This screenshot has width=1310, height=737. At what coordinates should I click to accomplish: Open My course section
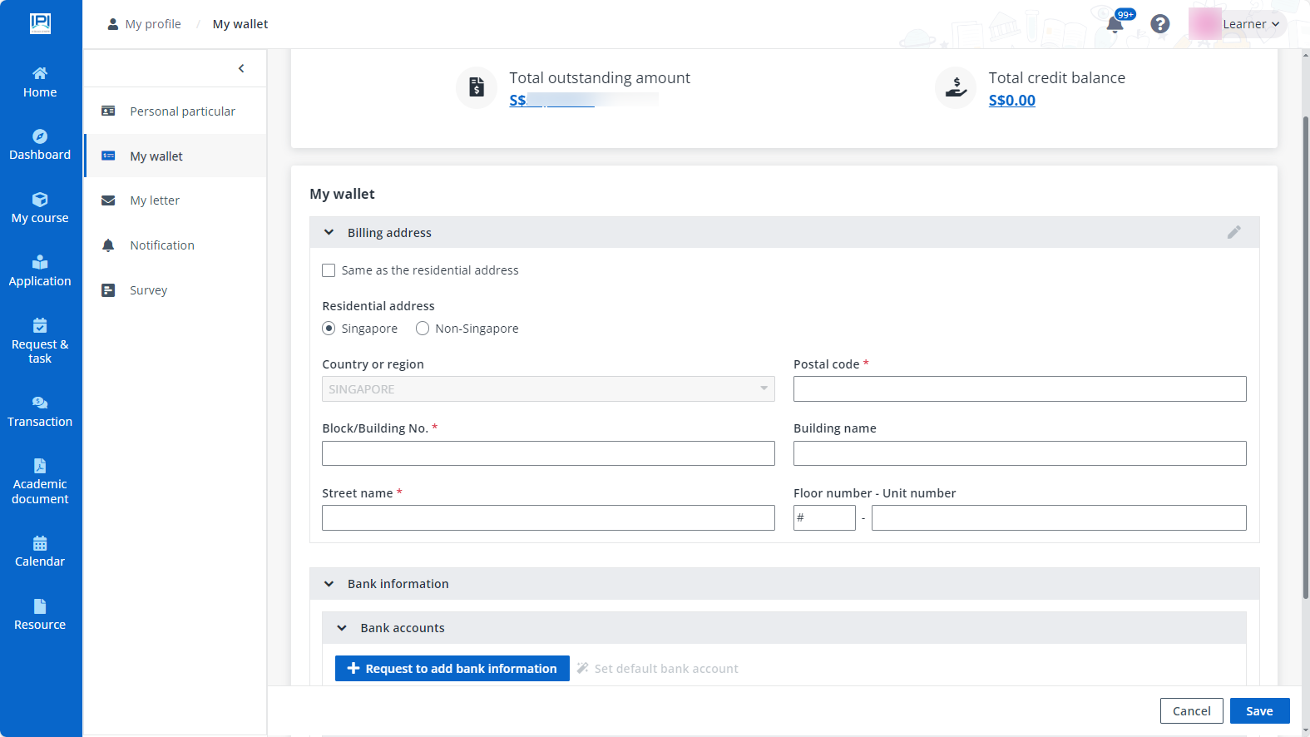click(40, 209)
